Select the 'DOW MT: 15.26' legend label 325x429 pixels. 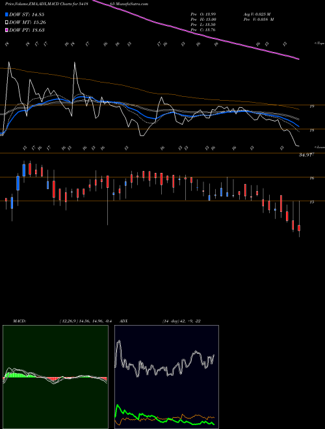pyautogui.click(x=27, y=22)
